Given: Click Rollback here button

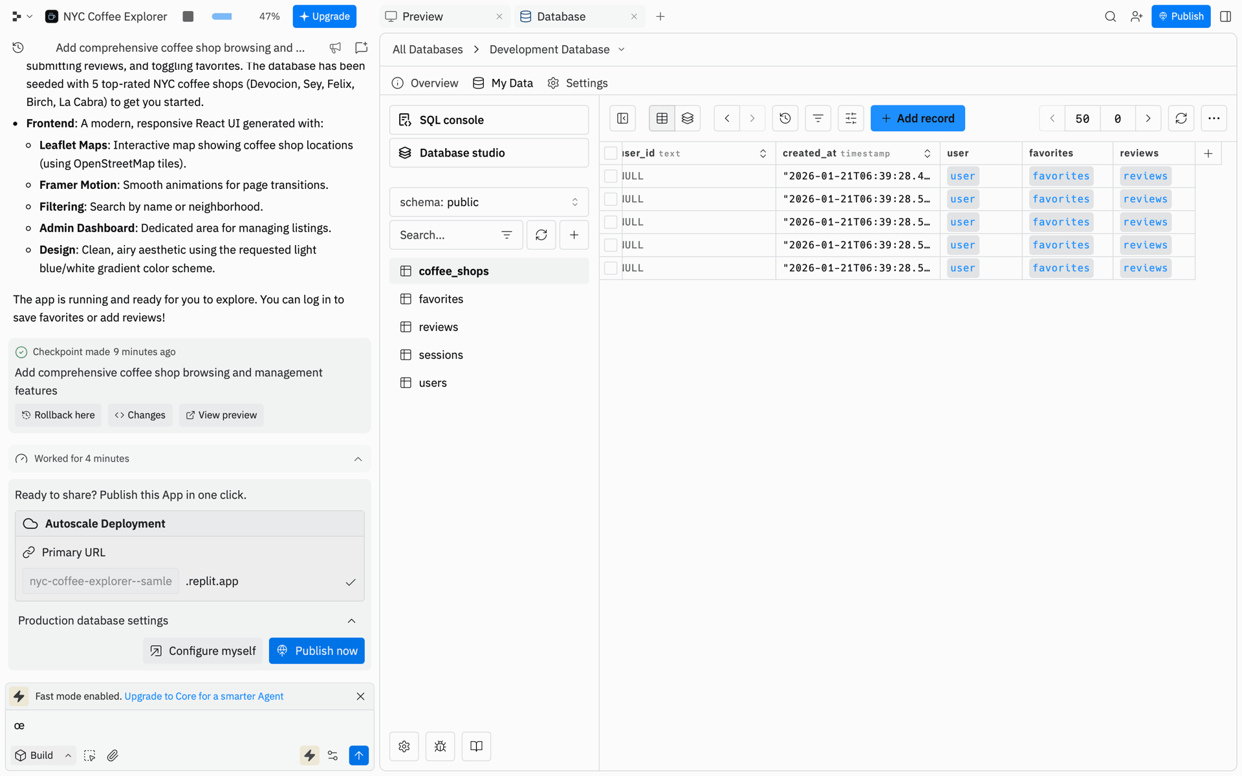Looking at the screenshot, I should [58, 415].
